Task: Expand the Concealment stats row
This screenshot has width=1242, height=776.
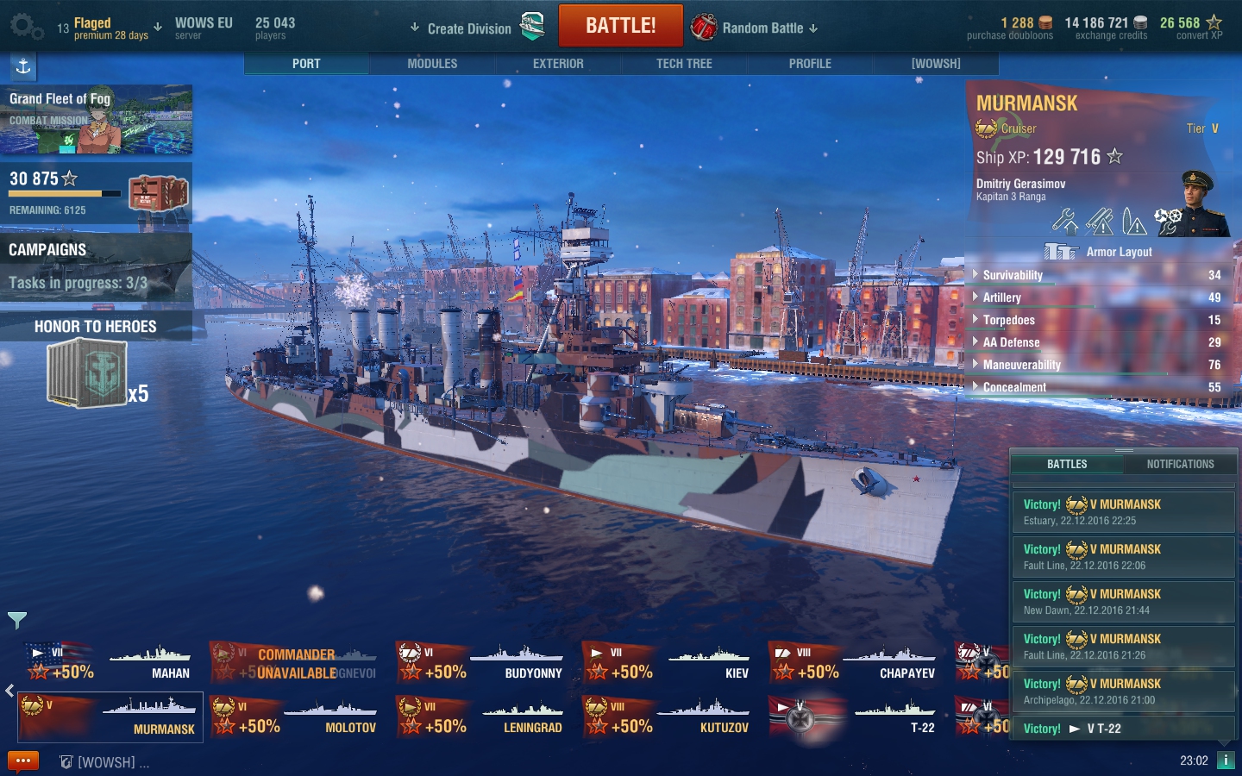Action: coord(1098,387)
